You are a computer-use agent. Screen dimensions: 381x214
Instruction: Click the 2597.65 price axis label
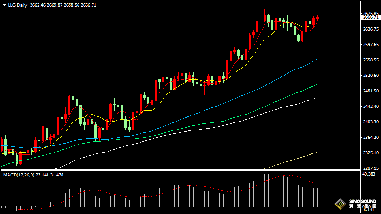coord(371,45)
